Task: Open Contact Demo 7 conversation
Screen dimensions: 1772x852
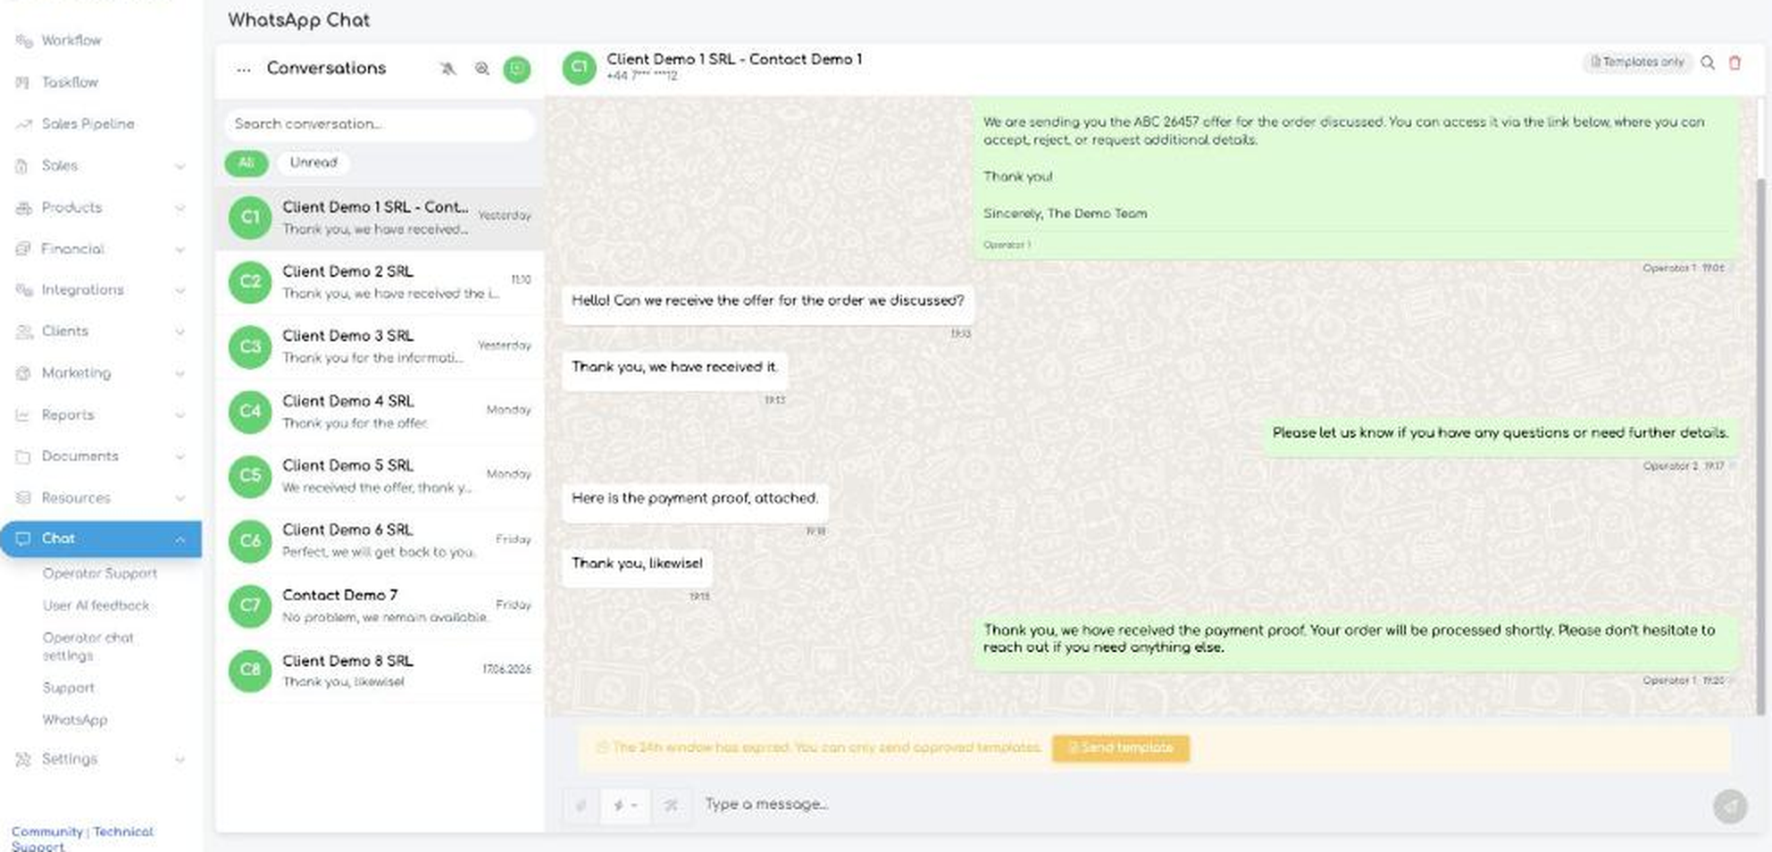Action: click(380, 606)
